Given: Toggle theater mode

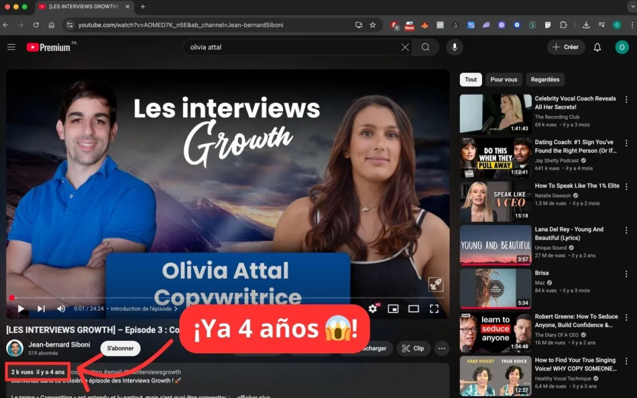Looking at the screenshot, I should [x=414, y=309].
